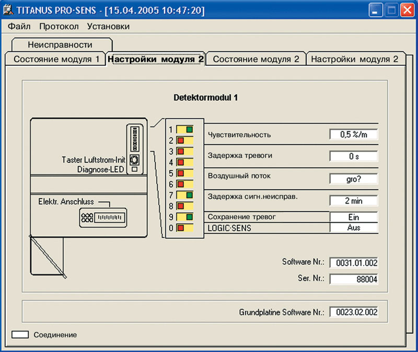Click the LOGIC·SENS value field Aus
418x352 pixels.
[x=354, y=228]
